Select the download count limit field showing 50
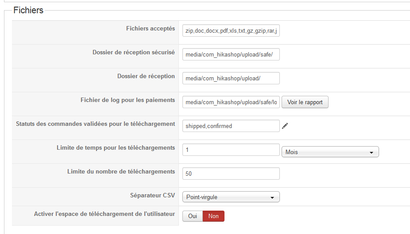 pyautogui.click(x=231, y=174)
